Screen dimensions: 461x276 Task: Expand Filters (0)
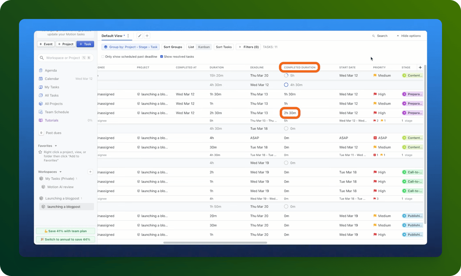coord(248,47)
